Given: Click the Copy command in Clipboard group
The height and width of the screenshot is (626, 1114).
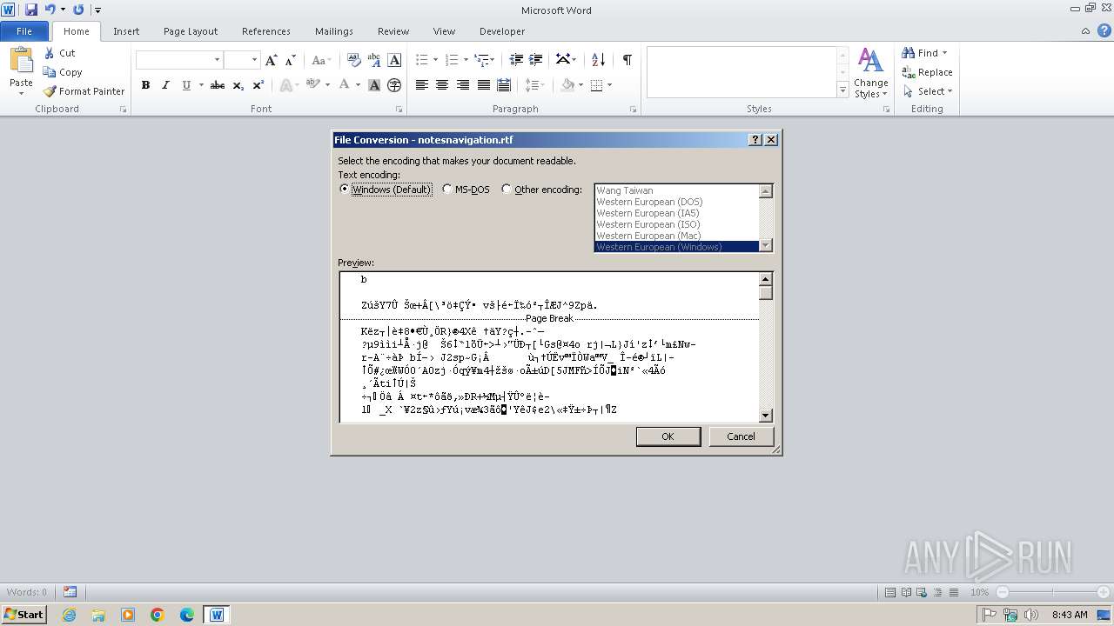Looking at the screenshot, I should point(63,72).
